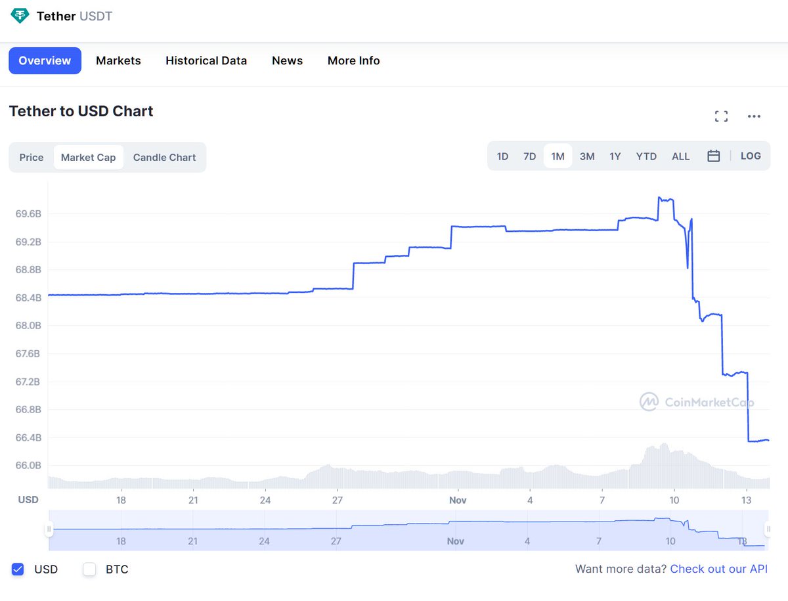Screen dimensions: 788x601
Task: Set chart range to YTD
Action: pos(646,156)
